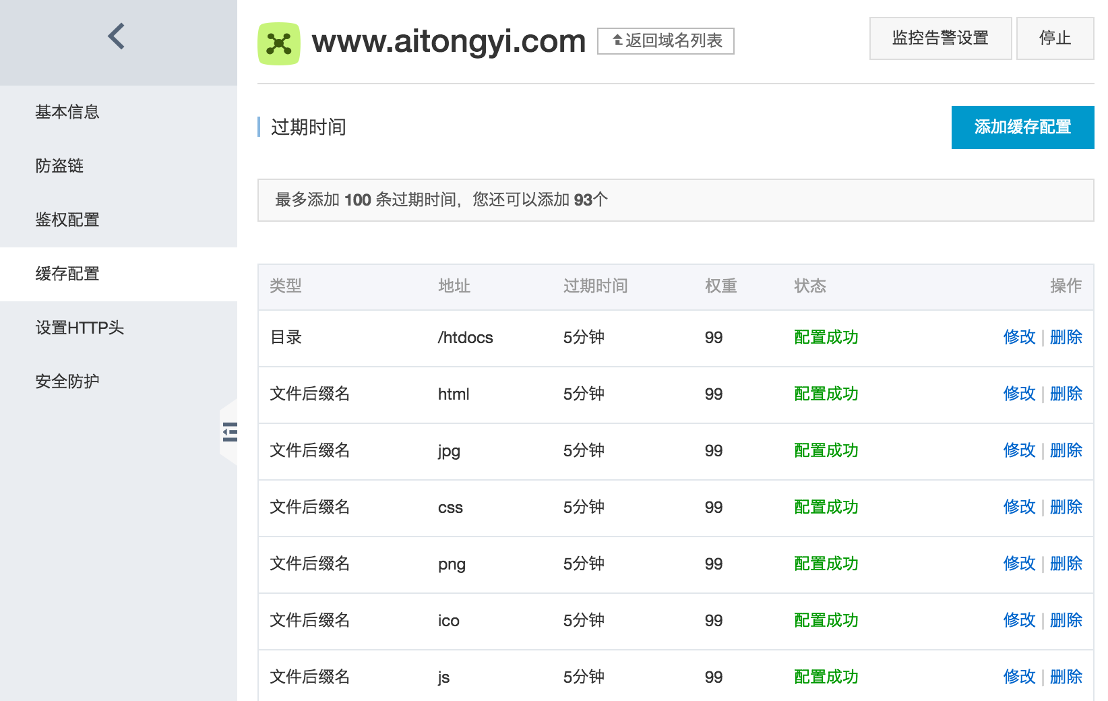Click the green domain logo icon

point(279,44)
